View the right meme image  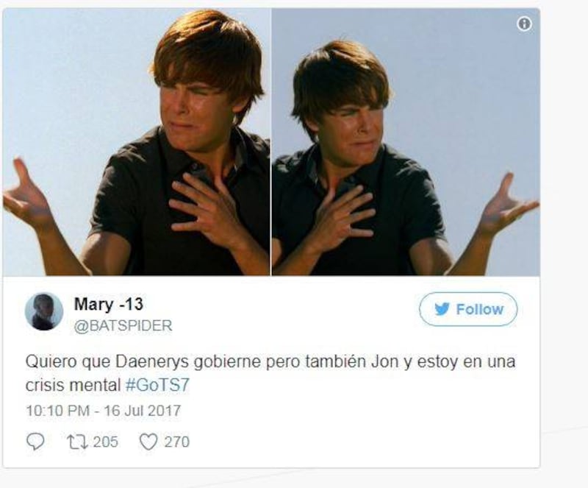[406, 142]
